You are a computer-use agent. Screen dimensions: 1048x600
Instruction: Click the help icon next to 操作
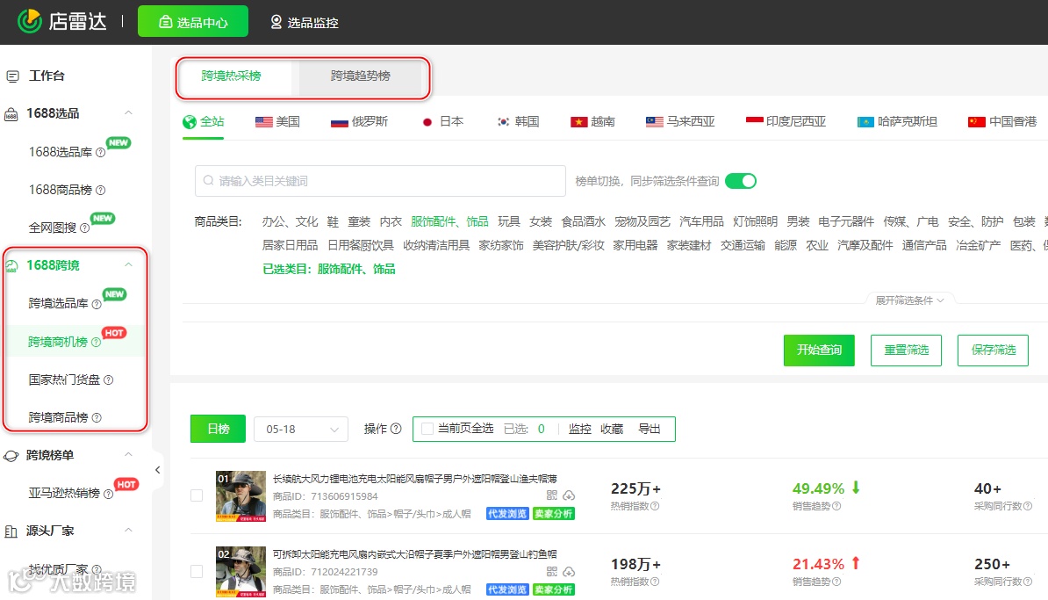(x=396, y=429)
